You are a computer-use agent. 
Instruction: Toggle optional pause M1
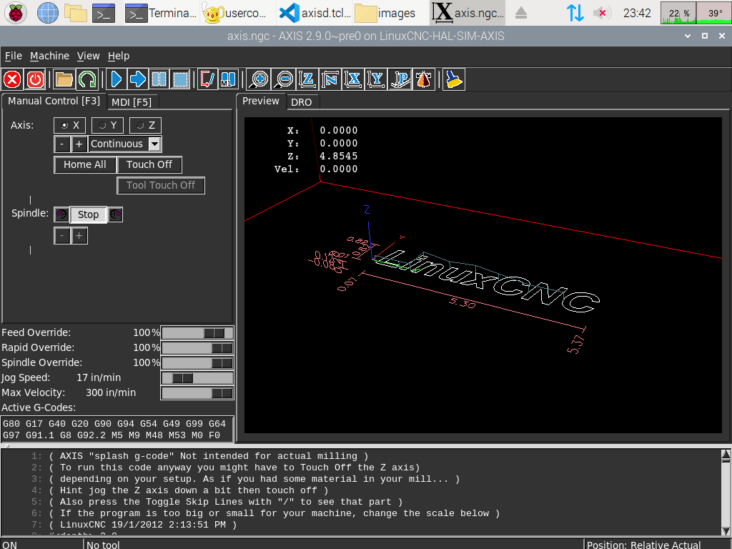coord(228,79)
